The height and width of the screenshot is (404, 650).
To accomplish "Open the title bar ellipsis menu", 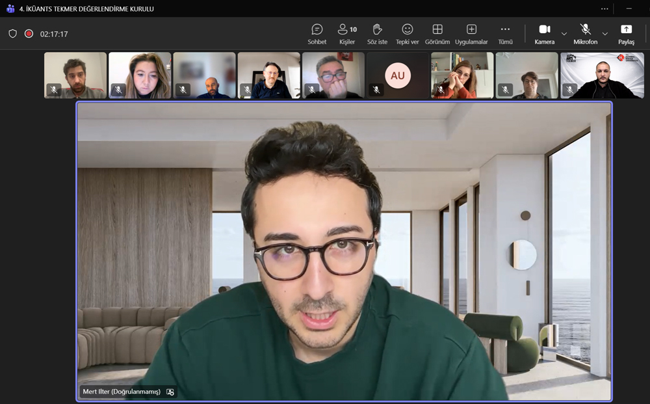I will tap(604, 8).
